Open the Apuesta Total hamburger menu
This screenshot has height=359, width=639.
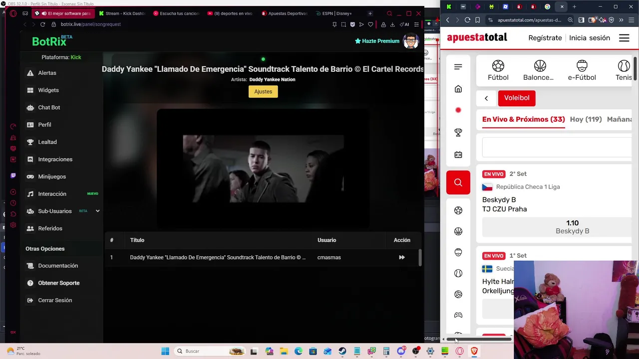tap(624, 38)
